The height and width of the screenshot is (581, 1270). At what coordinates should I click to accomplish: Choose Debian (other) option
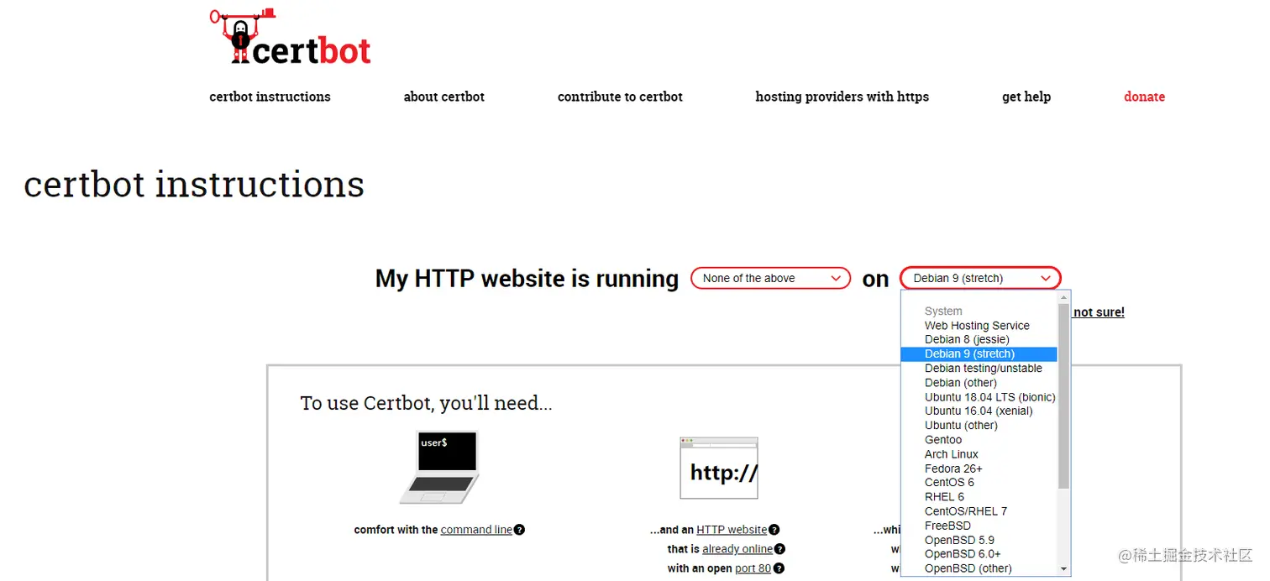pos(979,382)
